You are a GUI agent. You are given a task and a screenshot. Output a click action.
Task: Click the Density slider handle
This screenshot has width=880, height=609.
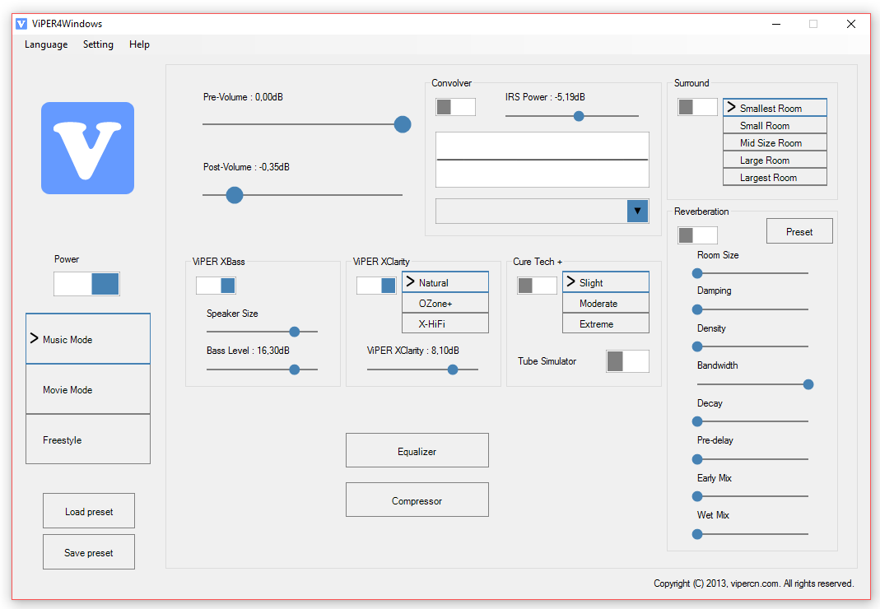(x=697, y=346)
